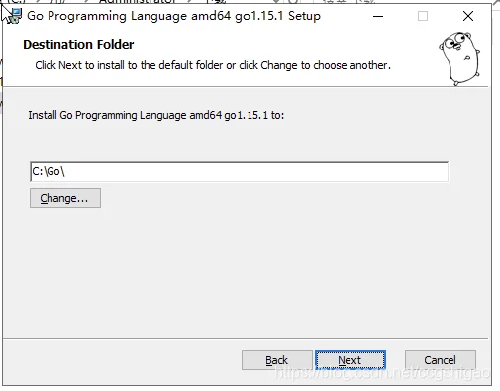500x391 pixels.
Task: Minimize the Go Setup window
Action: [378, 16]
